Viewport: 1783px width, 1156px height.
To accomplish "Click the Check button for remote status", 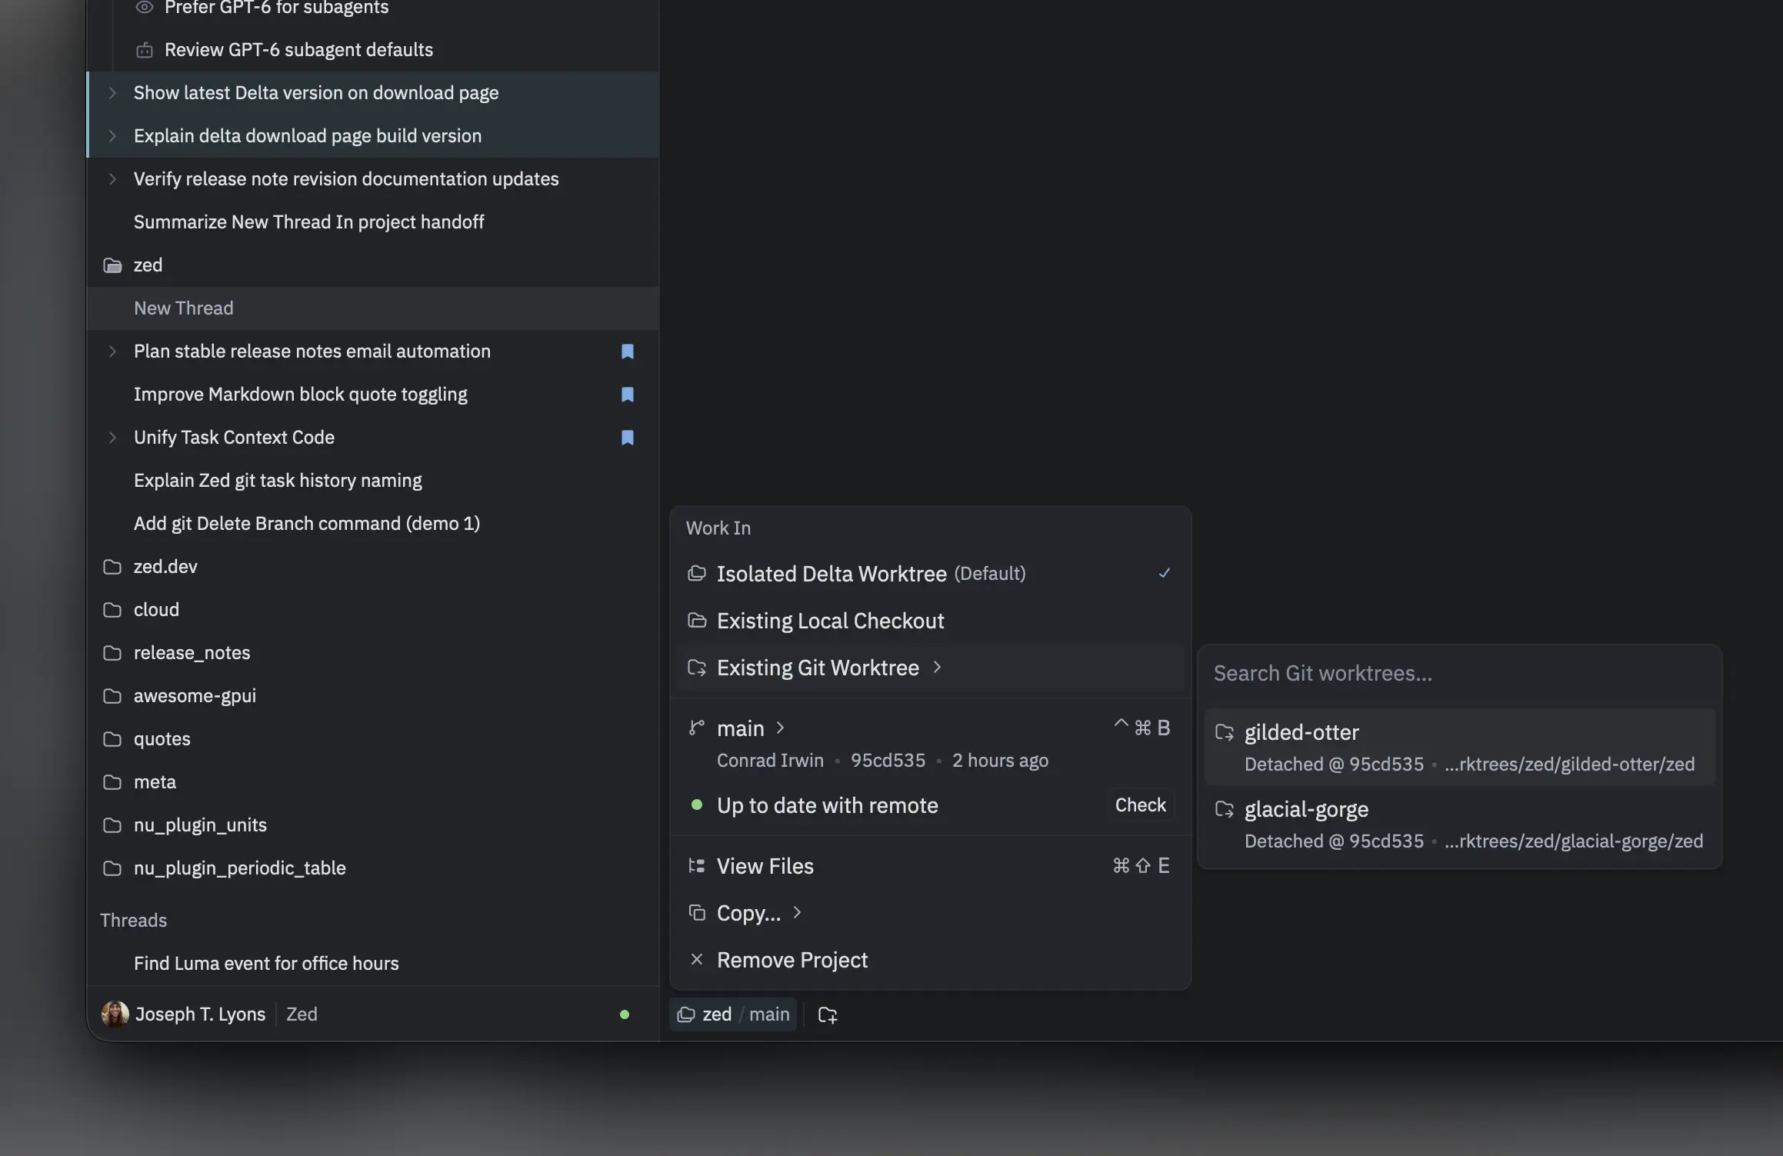I will (x=1141, y=805).
